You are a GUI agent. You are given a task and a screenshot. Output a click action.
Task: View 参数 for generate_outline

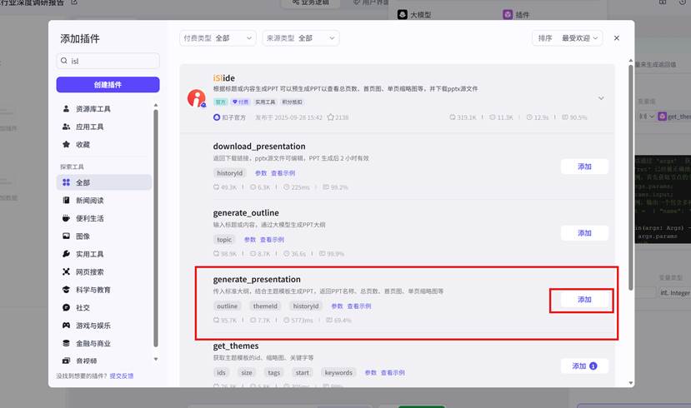pyautogui.click(x=250, y=240)
